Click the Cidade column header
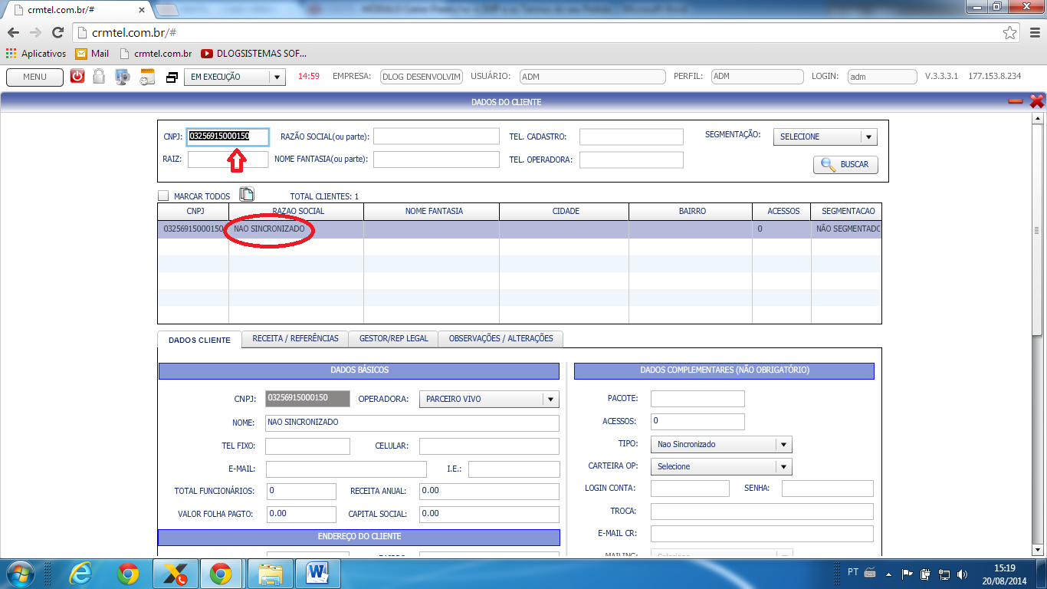This screenshot has height=589, width=1047. coord(564,211)
